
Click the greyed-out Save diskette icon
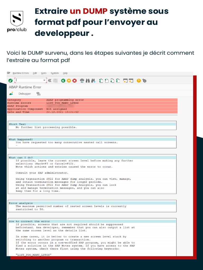pos(55,81)
